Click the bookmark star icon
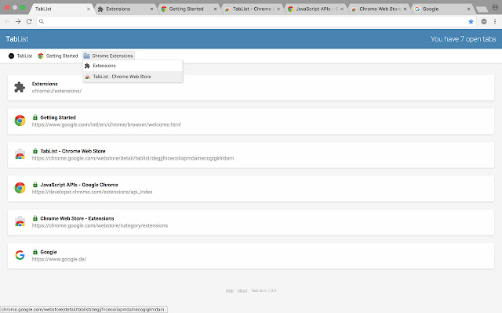502x313 pixels. 471,21
